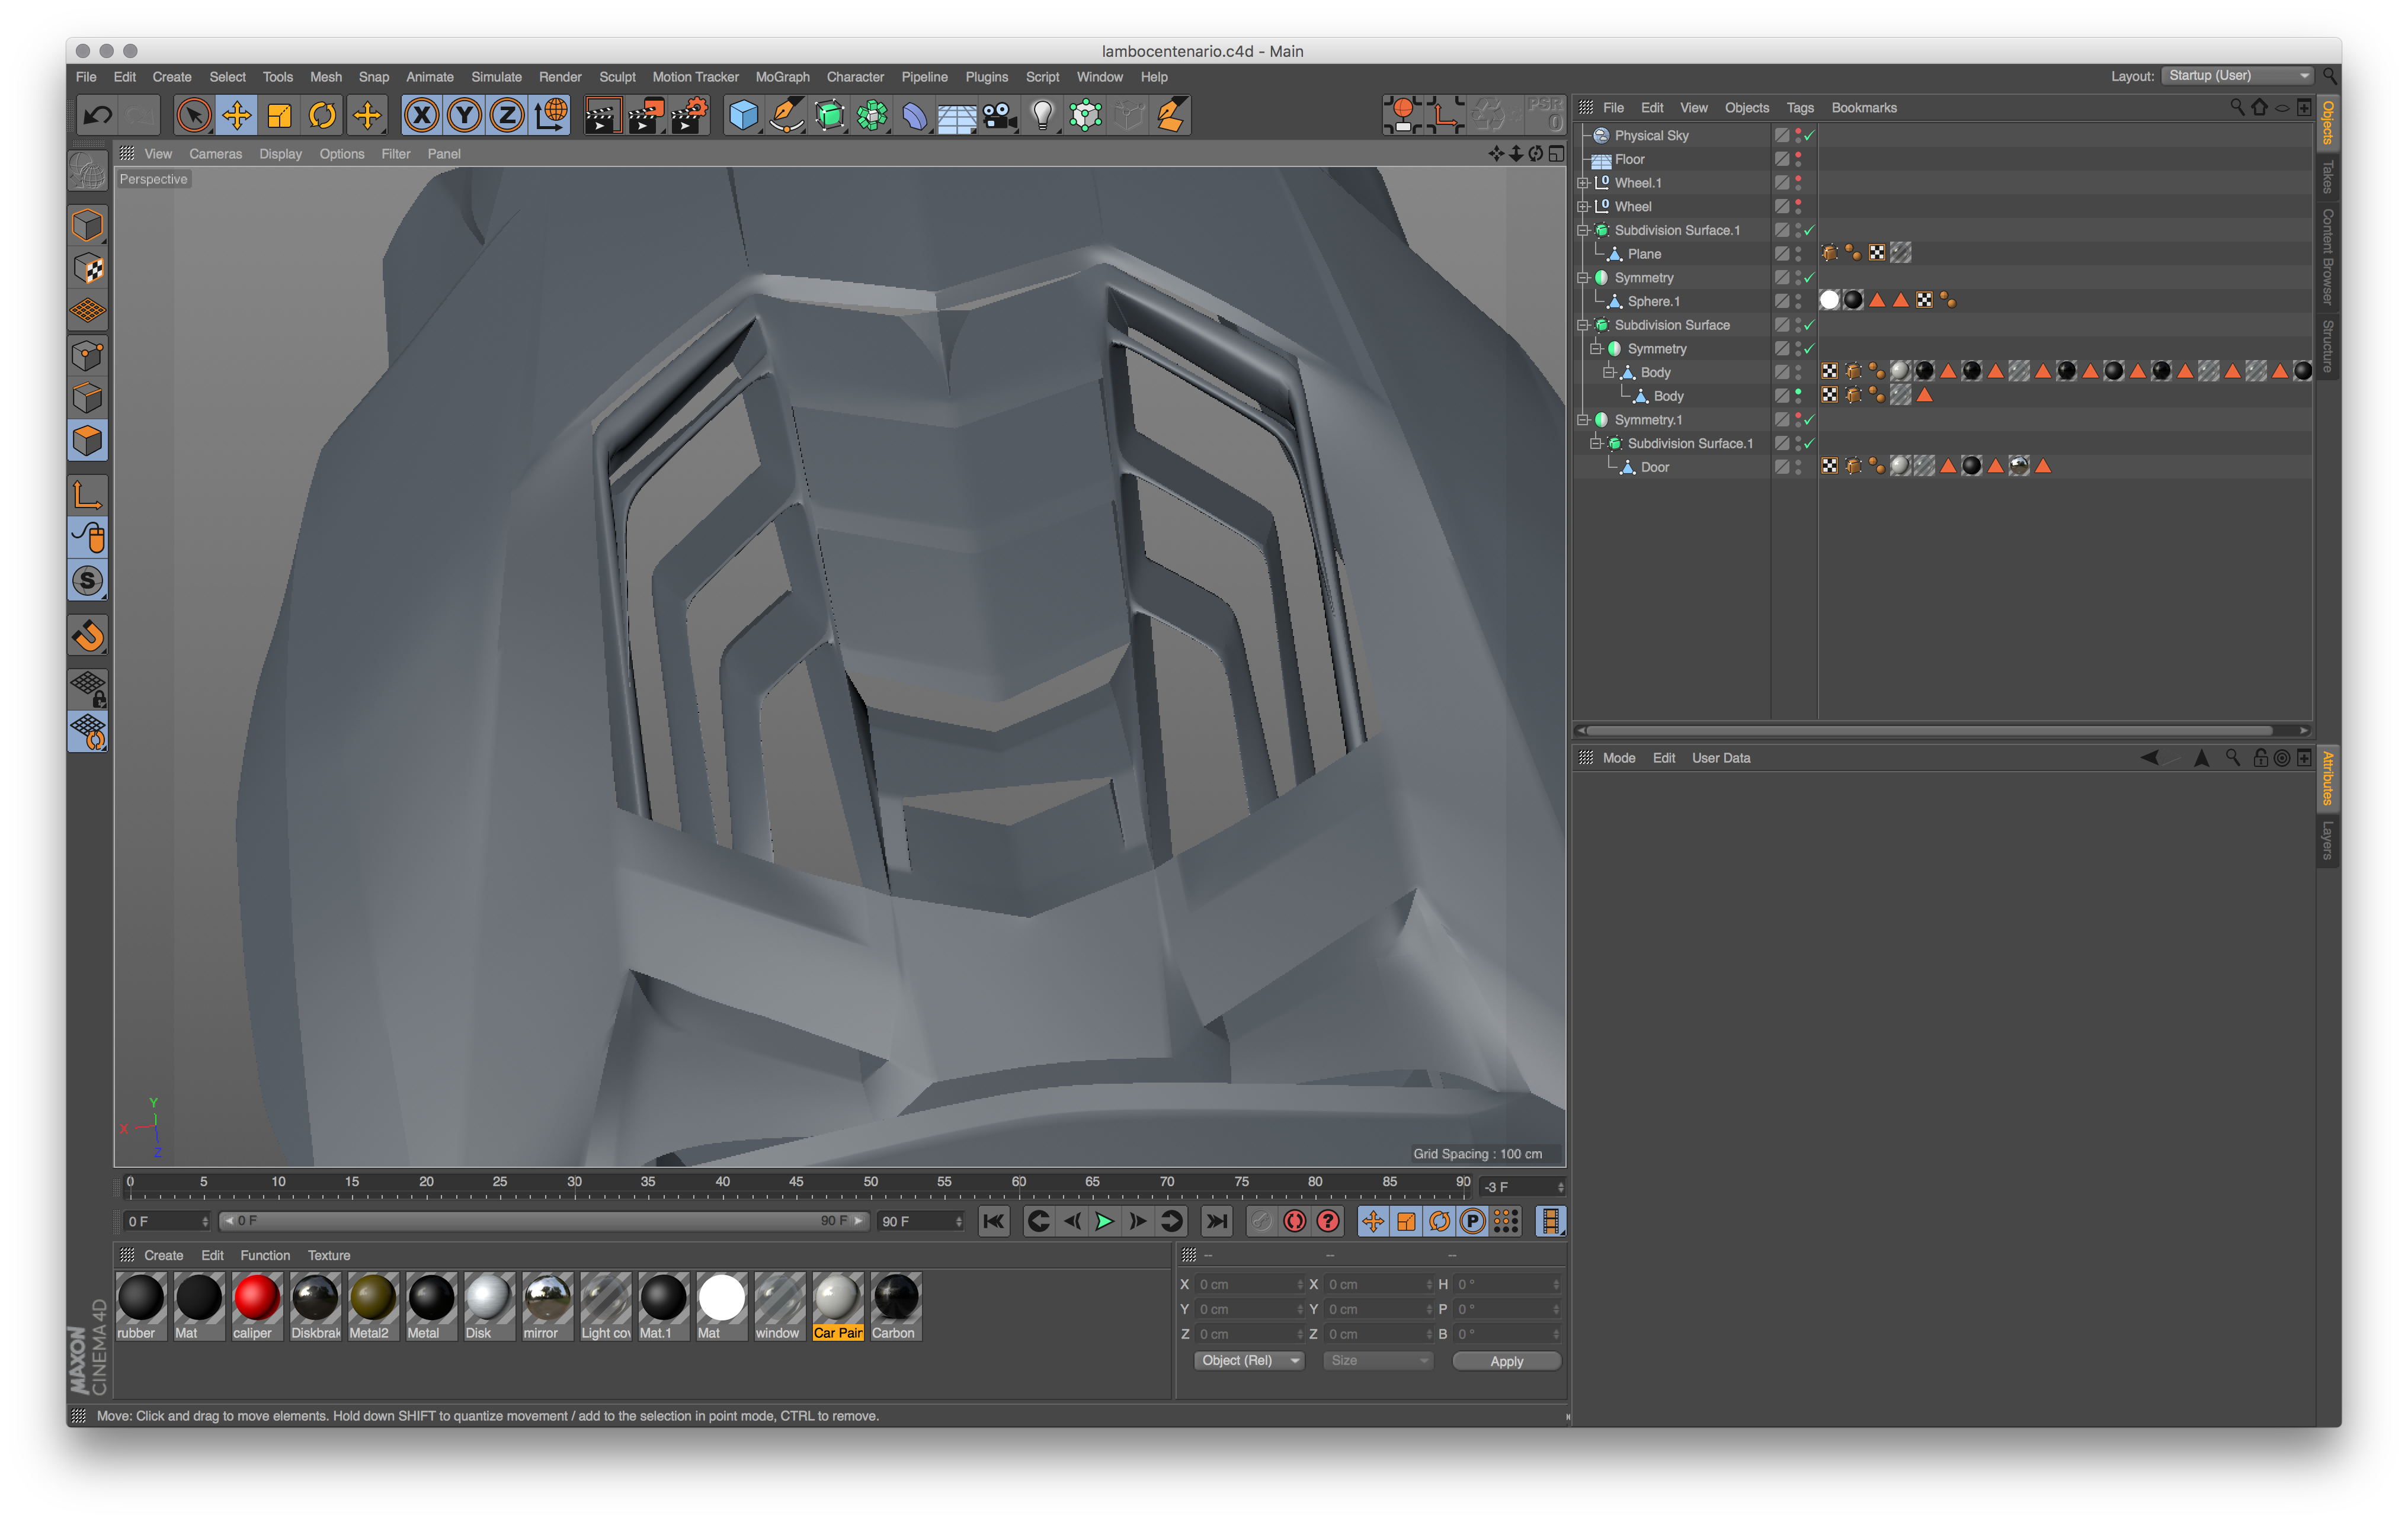
Task: Jump to the end of animation
Action: [1217, 1221]
